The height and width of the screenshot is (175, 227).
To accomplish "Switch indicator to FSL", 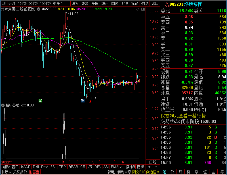I will coord(54,167).
